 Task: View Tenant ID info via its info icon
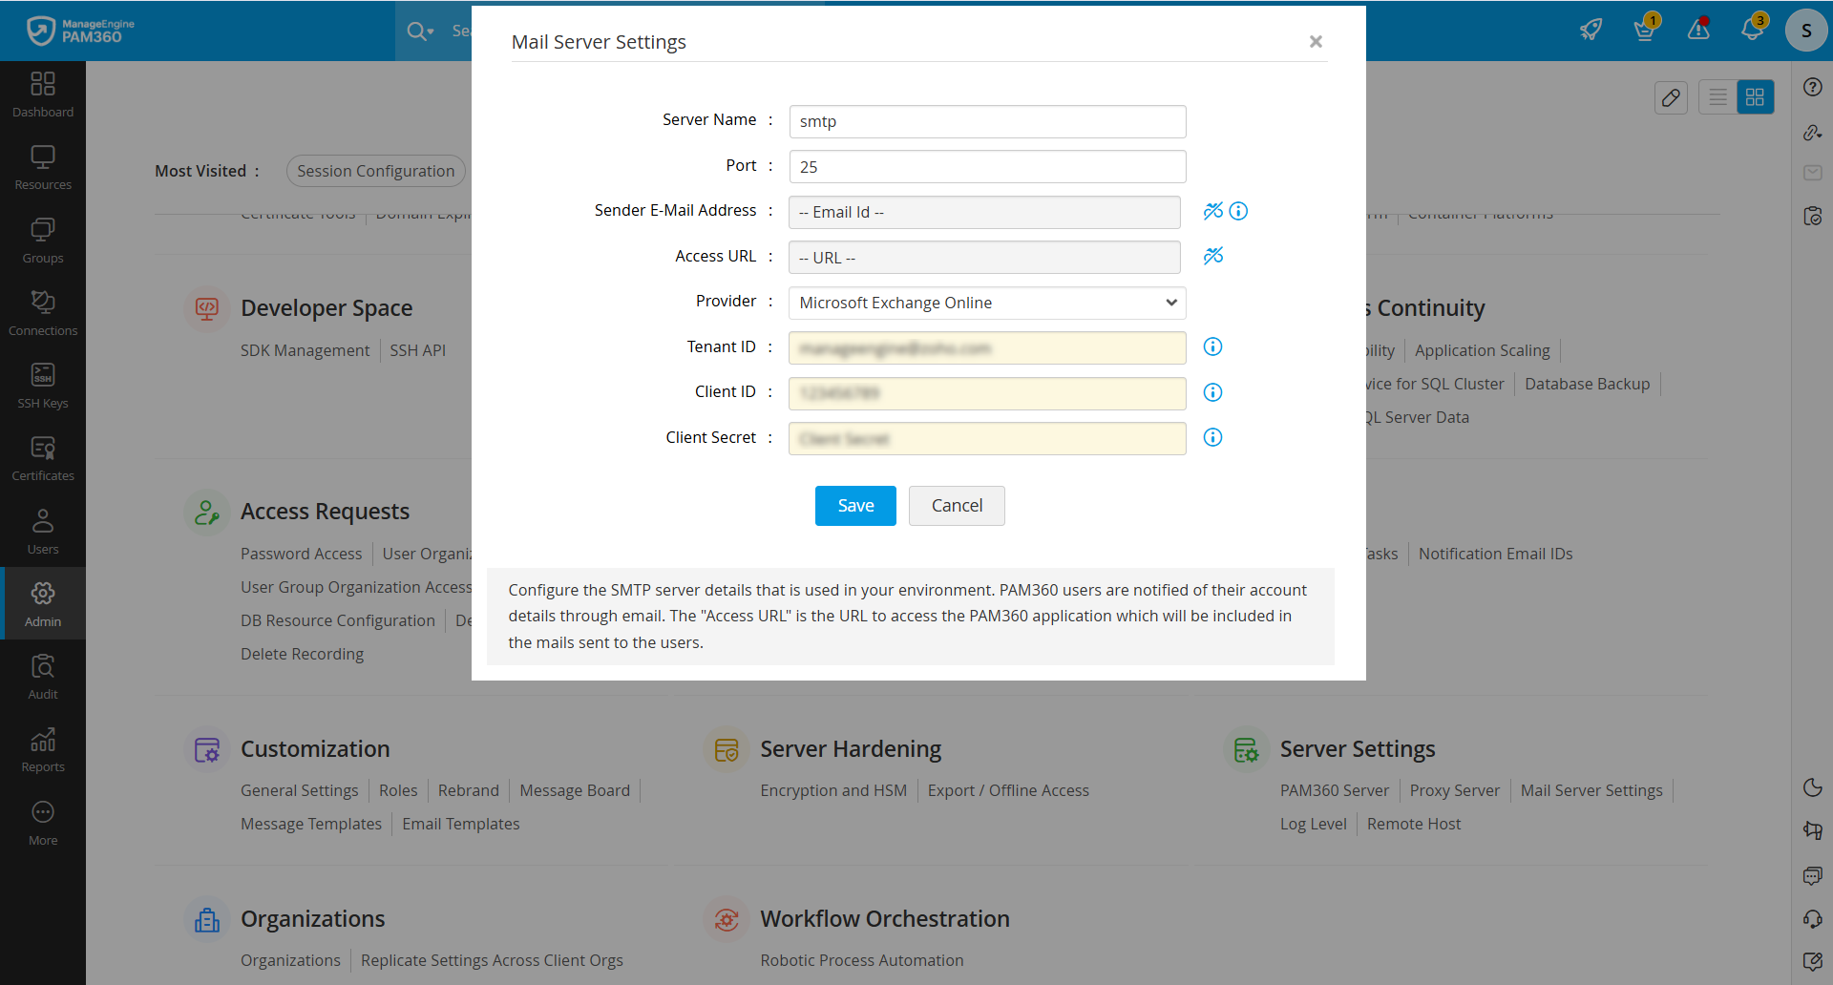pyautogui.click(x=1212, y=346)
